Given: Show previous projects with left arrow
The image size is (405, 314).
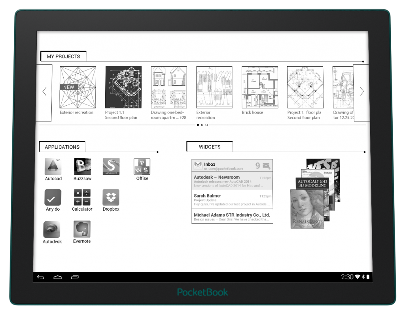Looking at the screenshot, I should coord(44,91).
